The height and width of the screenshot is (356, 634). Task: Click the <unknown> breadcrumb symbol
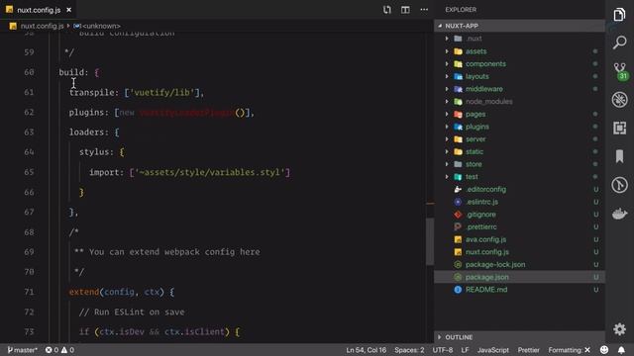tap(101, 26)
